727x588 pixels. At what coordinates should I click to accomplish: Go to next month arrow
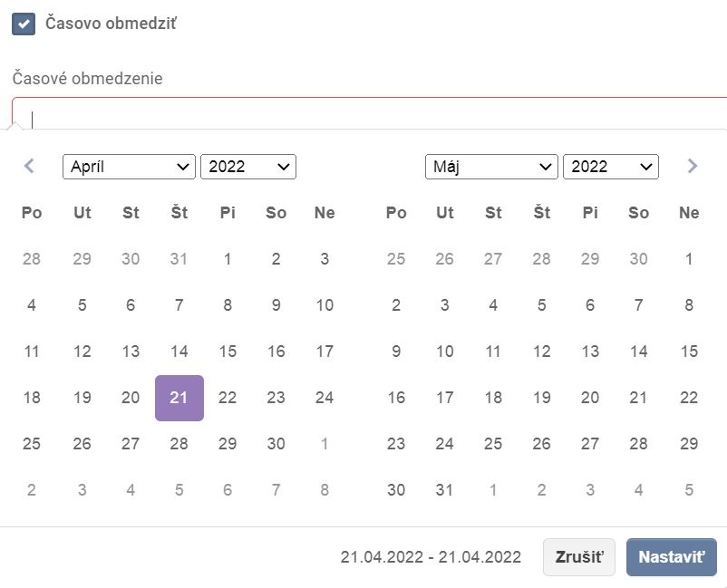[693, 166]
